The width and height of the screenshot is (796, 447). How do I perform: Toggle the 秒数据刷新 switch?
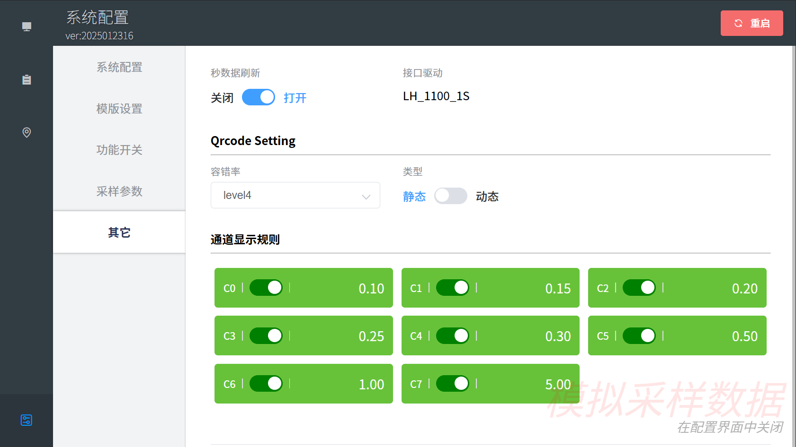pyautogui.click(x=258, y=97)
